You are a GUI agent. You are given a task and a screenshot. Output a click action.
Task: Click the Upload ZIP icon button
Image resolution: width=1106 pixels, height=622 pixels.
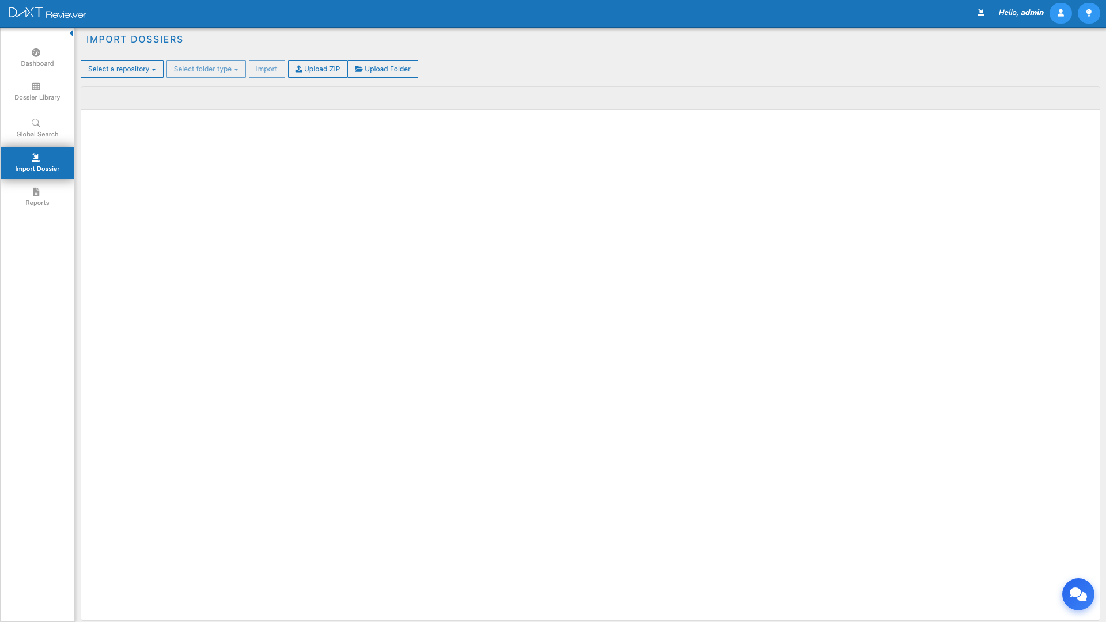tap(317, 69)
